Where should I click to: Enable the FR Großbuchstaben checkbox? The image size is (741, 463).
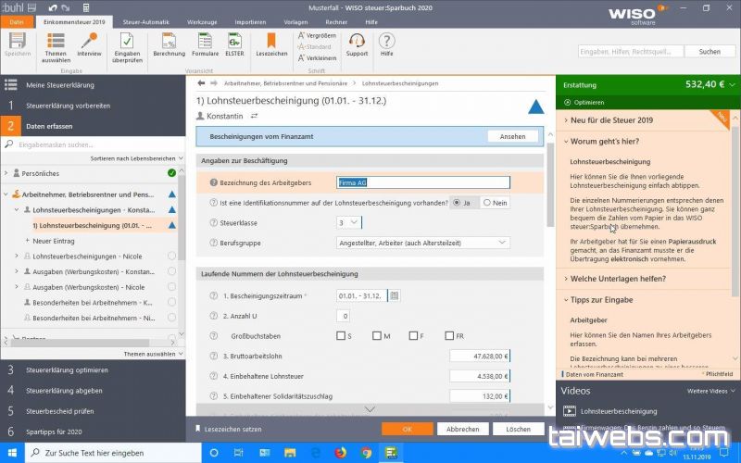point(449,335)
